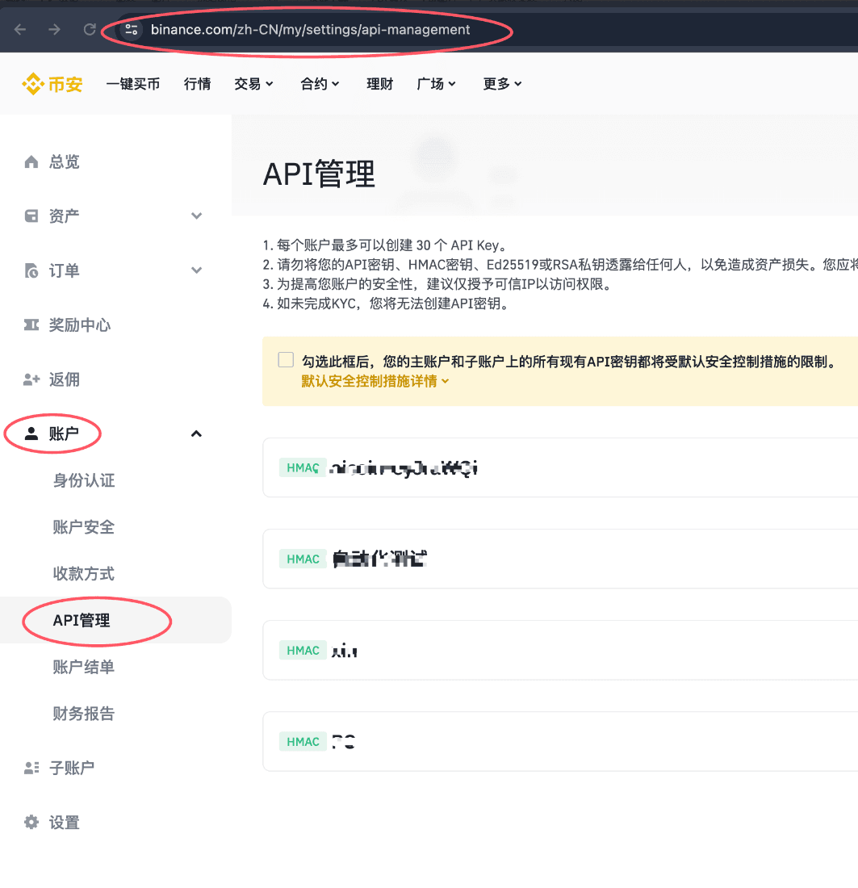The image size is (858, 888).
Task: Reload the page with the refresh icon
Action: tap(90, 29)
